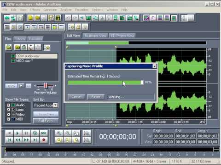221x165 pixels.
Task: Open the Generate menu
Action: 50,10
